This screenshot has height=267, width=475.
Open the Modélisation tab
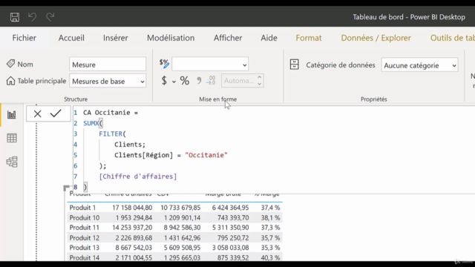(x=171, y=38)
